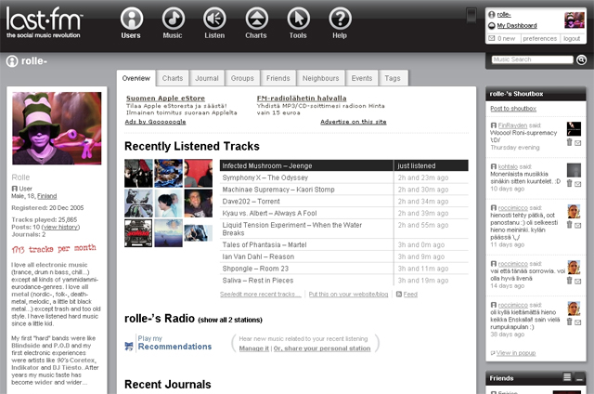Submit the music search magnifier button

click(581, 59)
